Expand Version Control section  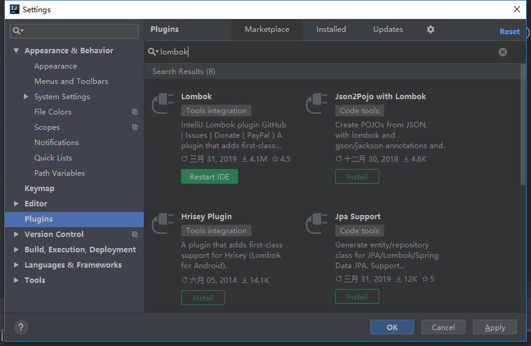point(16,234)
